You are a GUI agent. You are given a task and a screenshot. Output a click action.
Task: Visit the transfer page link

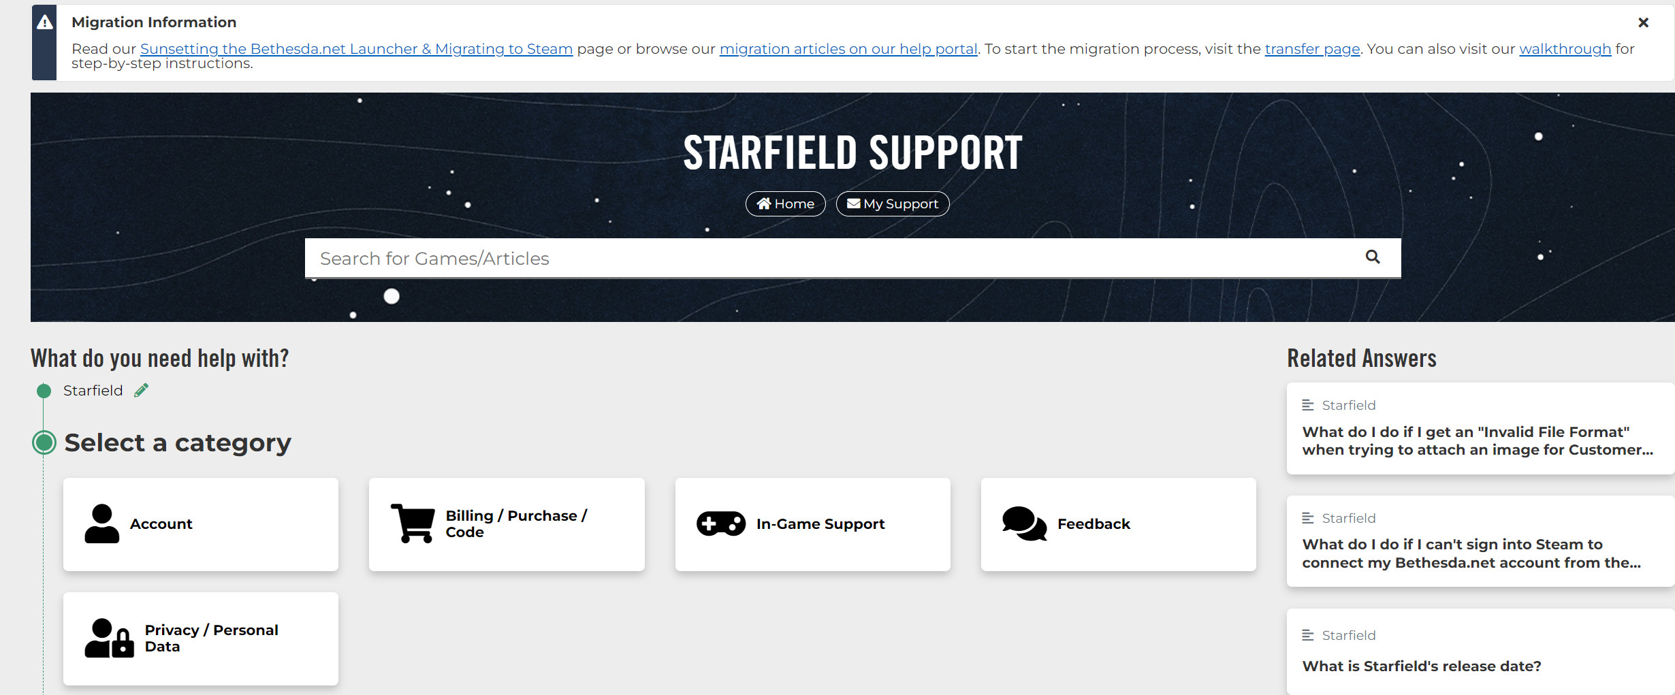1312,49
